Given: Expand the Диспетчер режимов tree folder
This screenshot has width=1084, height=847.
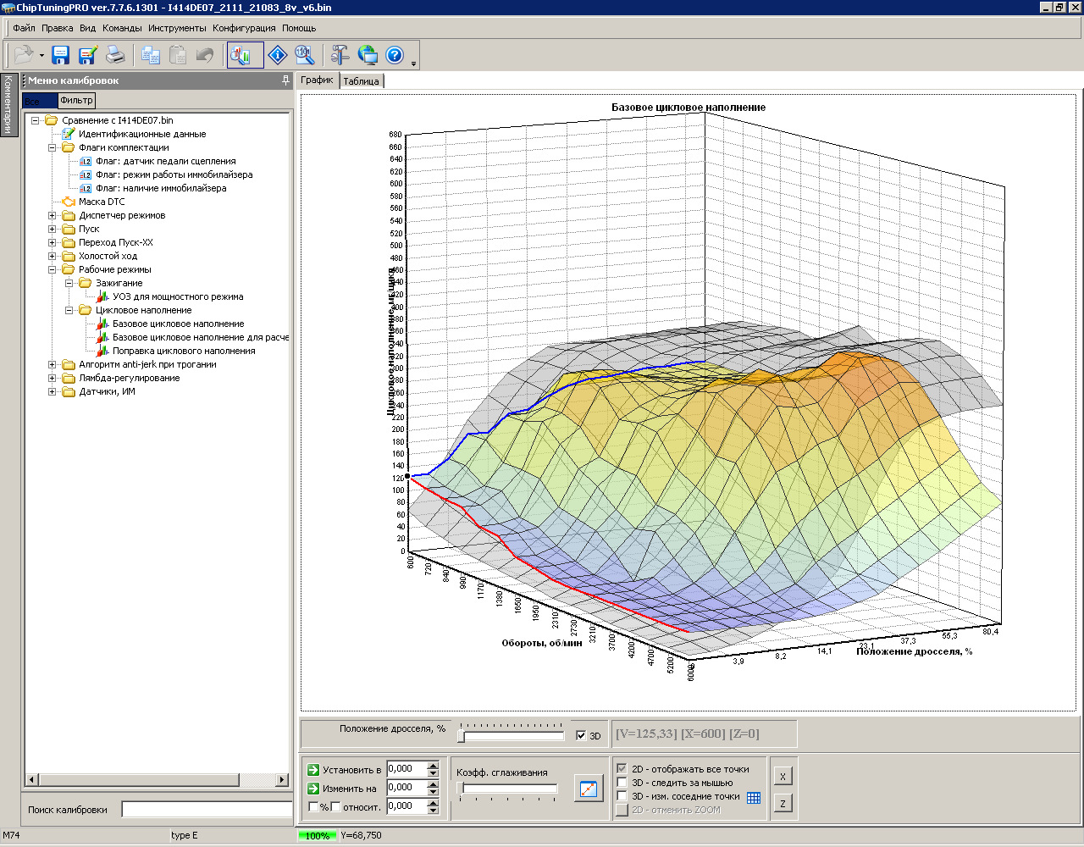Looking at the screenshot, I should (x=53, y=215).
